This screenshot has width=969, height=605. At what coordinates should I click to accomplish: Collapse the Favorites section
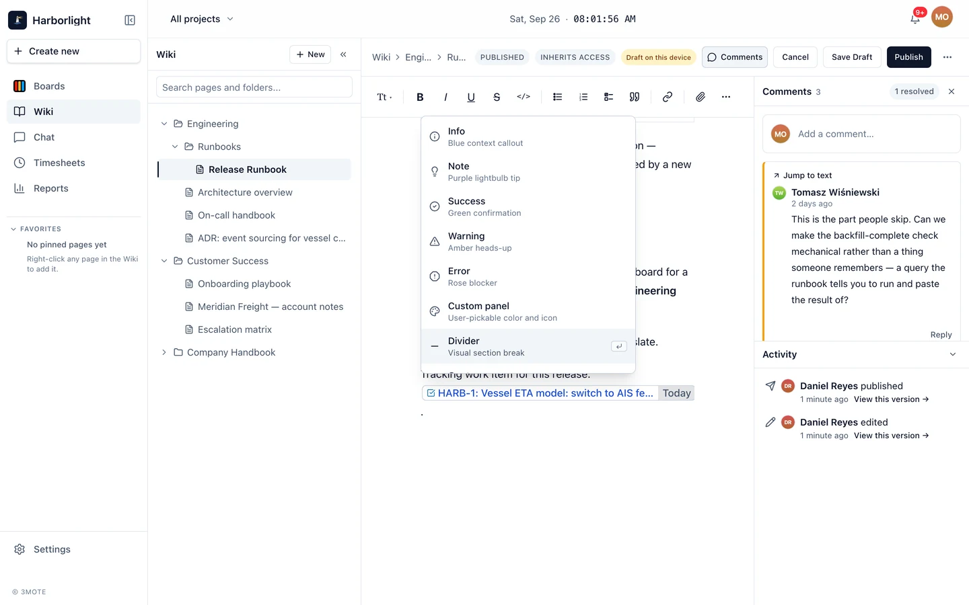13,229
